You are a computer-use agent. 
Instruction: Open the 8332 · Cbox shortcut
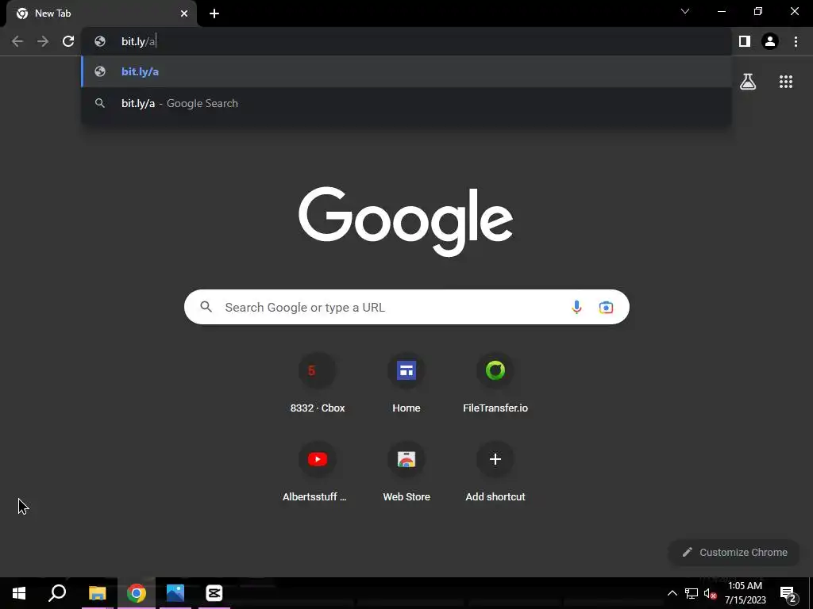pyautogui.click(x=318, y=384)
